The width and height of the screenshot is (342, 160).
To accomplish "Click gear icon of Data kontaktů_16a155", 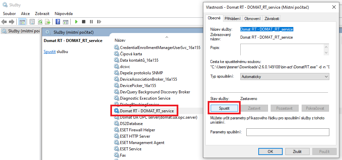I will point(117,60).
